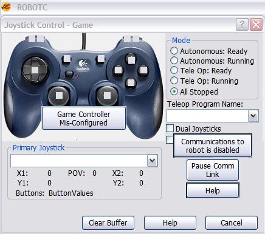The image size is (265, 234).
Task: Click inside the Teleop Program Name field
Action: (x=208, y=116)
